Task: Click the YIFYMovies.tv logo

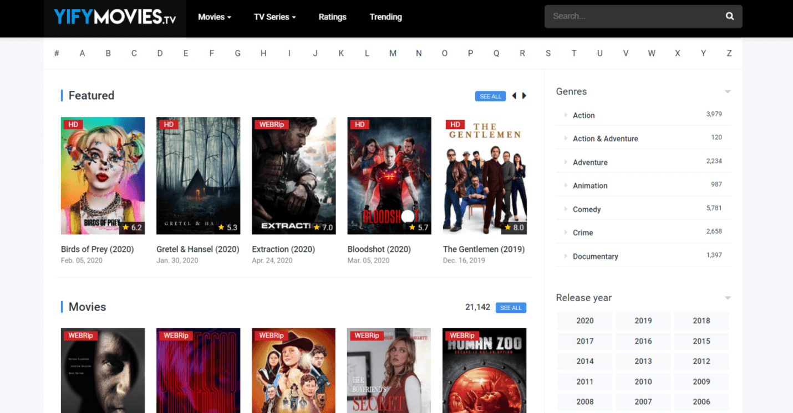Action: (115, 17)
